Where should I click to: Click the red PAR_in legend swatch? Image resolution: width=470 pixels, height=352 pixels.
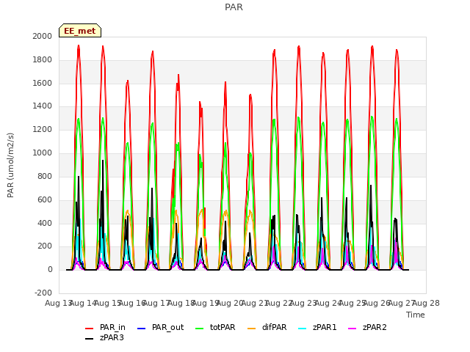pyautogui.click(x=90, y=329)
